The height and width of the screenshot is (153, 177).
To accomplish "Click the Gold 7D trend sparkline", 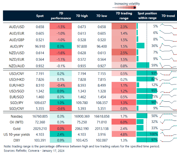I will 167,128.
